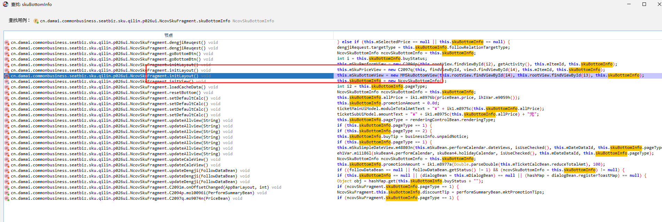
Task: Click the usage path 'cn.damai...NcovSkuFragment.skuBottomInfo' at top
Action: (x=135, y=21)
